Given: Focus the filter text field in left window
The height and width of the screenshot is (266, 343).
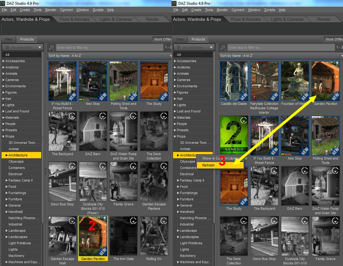Looking at the screenshot, I should [109, 47].
